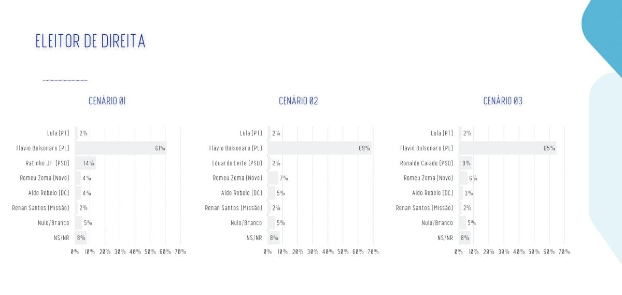Screen dimensions: 622x295
Task: Click the "ELEITOR DE DIREITA" heading
Action: point(90,41)
